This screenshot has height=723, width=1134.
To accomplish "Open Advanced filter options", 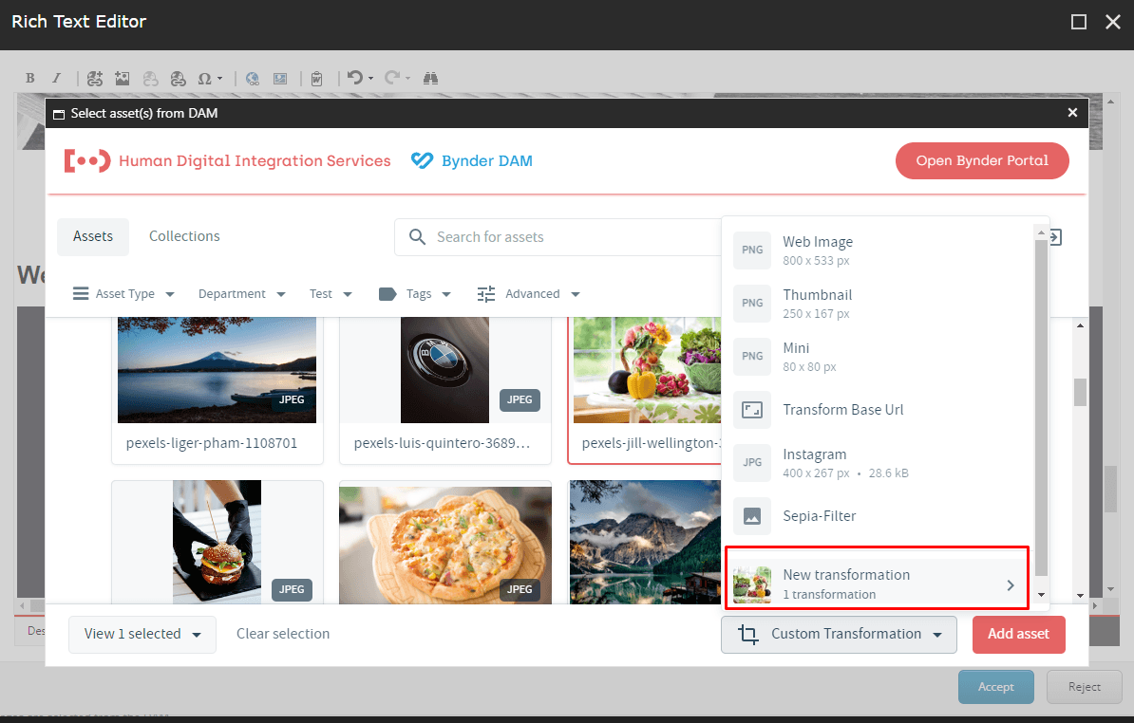I will point(529,294).
